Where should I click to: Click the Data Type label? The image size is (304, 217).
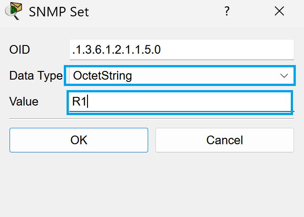(36, 76)
